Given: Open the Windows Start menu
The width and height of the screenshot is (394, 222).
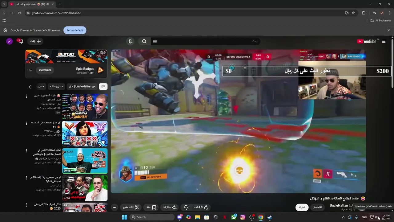Looking at the screenshot, I should (124, 217).
